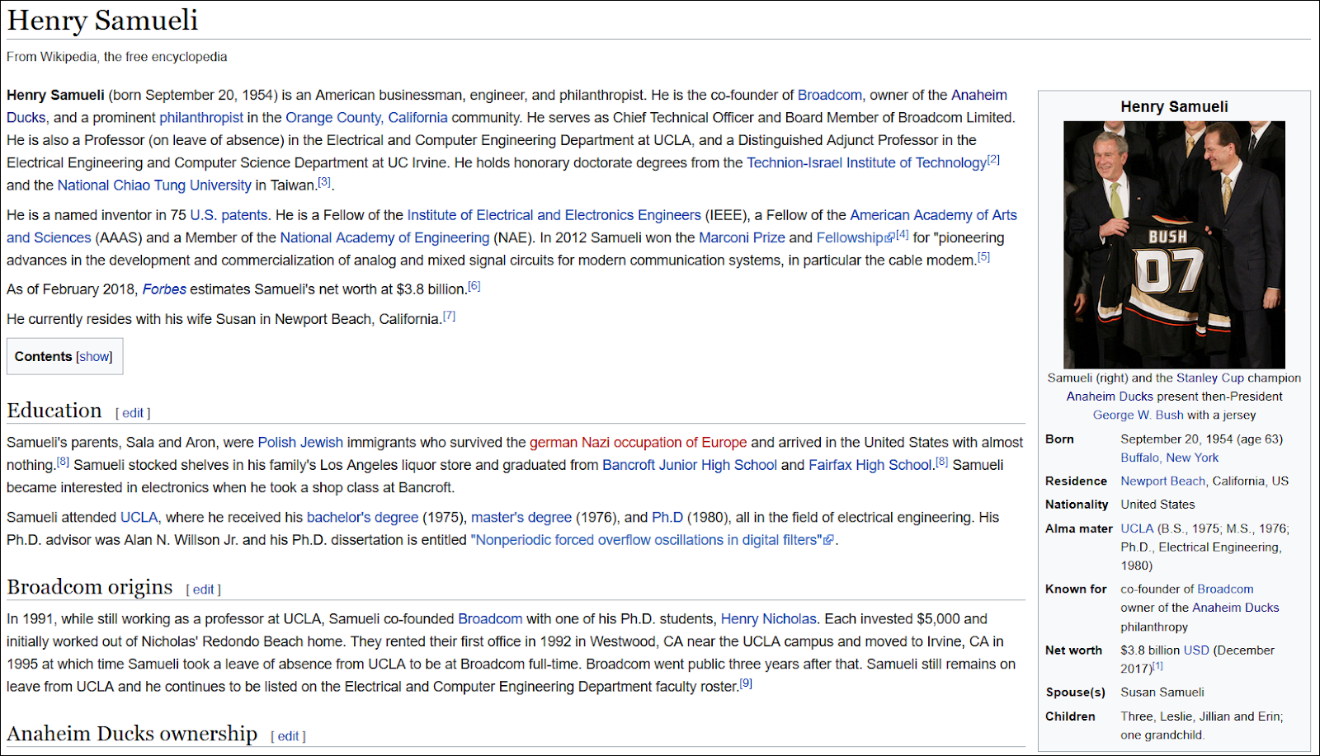Open Anaheim Ducks link in infobox Known for
This screenshot has height=756, width=1320.
coord(1235,608)
